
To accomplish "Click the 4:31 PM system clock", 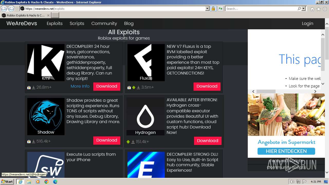I will coord(316,182).
